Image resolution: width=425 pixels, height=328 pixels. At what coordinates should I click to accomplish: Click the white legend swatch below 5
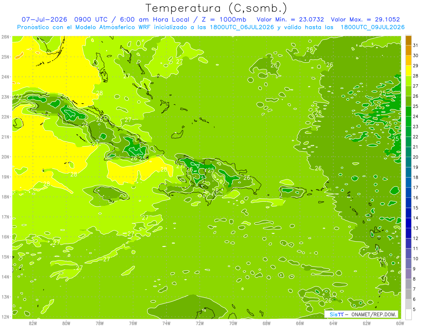[408, 315]
